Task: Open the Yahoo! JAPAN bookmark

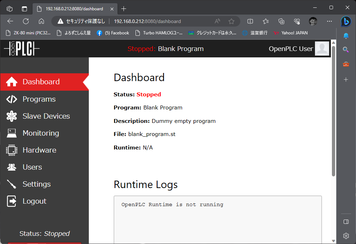Action: point(291,33)
